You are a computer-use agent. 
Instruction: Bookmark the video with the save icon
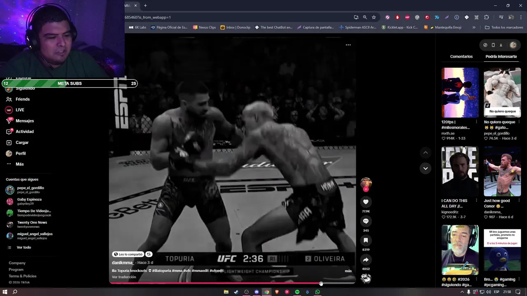[366, 240]
